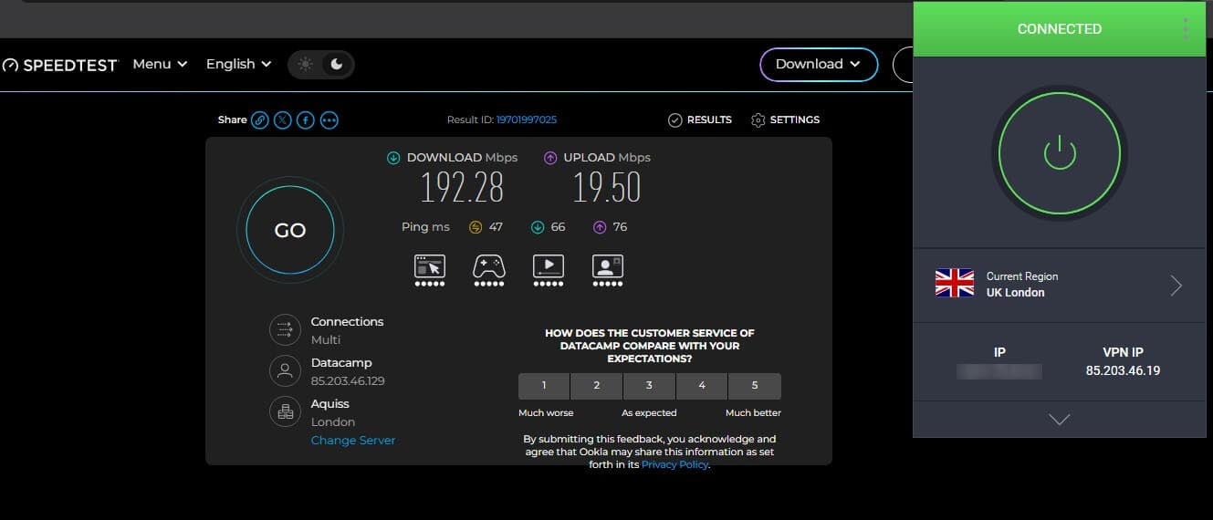This screenshot has height=520, width=1213.
Task: Open result ID 19701997025 link
Action: click(x=527, y=120)
